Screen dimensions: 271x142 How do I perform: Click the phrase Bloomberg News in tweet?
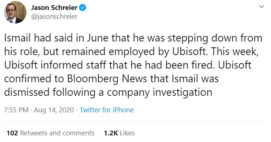click(x=107, y=79)
